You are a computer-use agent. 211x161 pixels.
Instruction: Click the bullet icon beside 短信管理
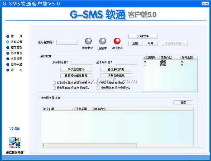[8, 48]
